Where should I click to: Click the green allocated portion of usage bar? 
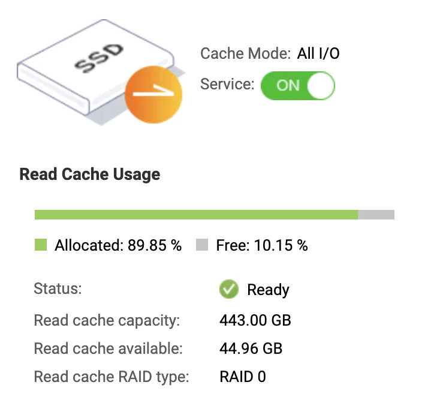coord(196,215)
